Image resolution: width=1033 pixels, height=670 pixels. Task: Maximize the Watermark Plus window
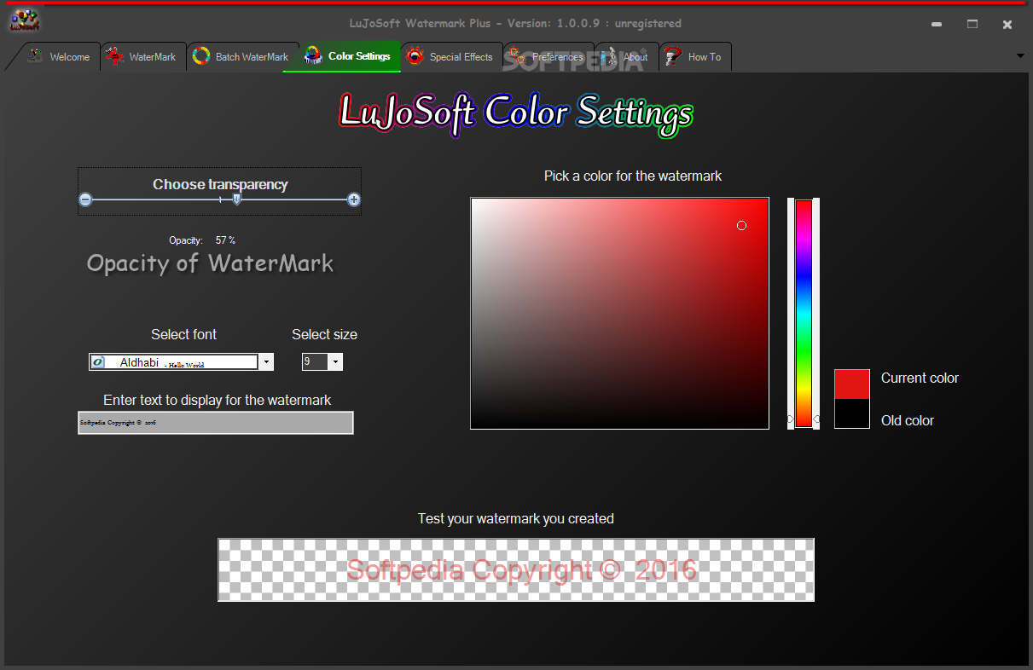tap(972, 24)
